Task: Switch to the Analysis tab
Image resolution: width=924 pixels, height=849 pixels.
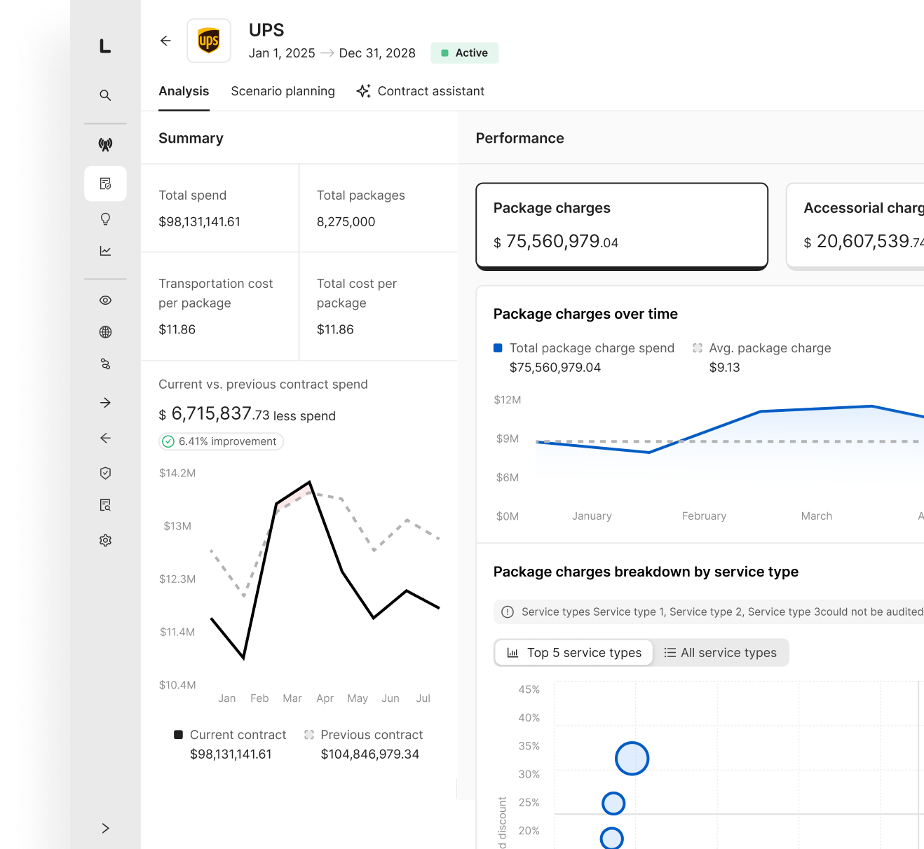Action: tap(184, 91)
